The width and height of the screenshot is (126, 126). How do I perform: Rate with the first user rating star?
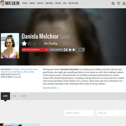point(70,50)
